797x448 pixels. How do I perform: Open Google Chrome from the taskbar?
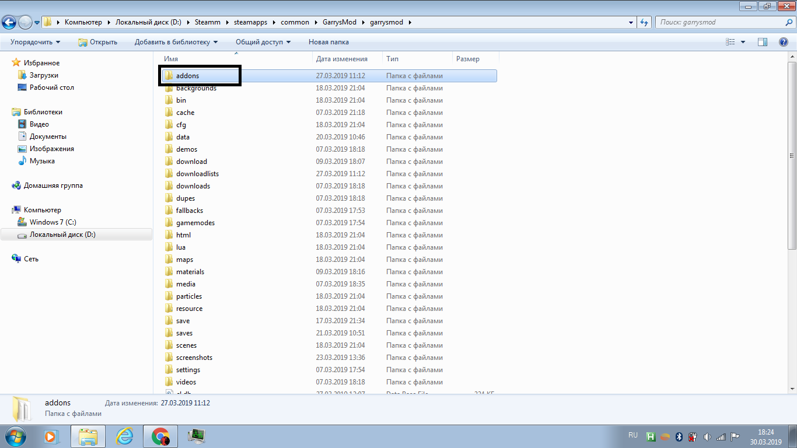[x=160, y=436]
